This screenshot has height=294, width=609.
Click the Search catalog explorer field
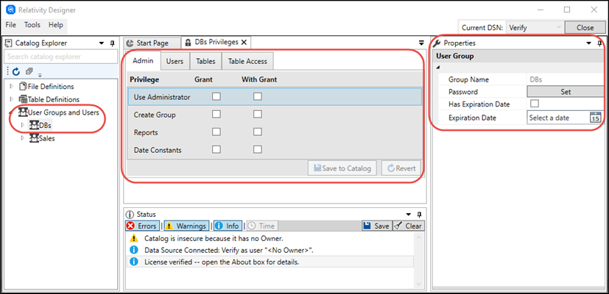point(60,57)
